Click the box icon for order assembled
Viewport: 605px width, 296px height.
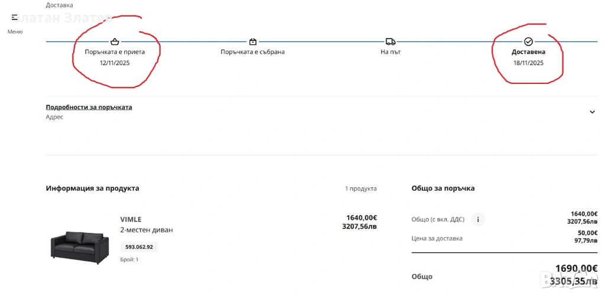coord(253,42)
